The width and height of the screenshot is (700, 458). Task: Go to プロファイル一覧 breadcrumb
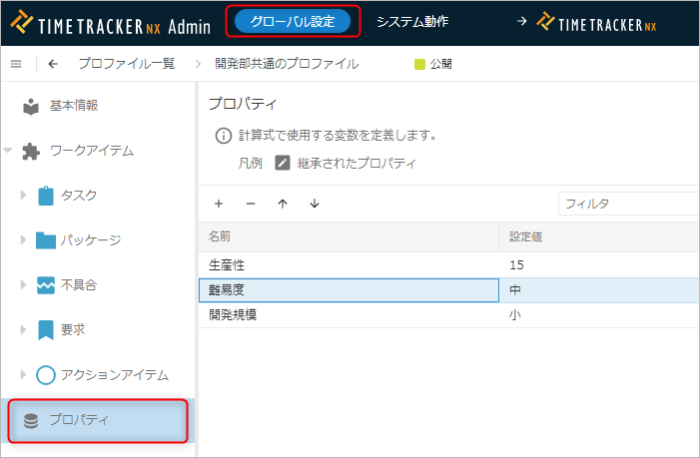coord(126,64)
